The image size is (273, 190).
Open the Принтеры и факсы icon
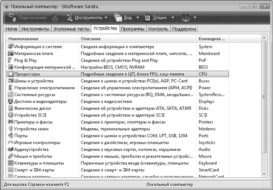pos(10,122)
